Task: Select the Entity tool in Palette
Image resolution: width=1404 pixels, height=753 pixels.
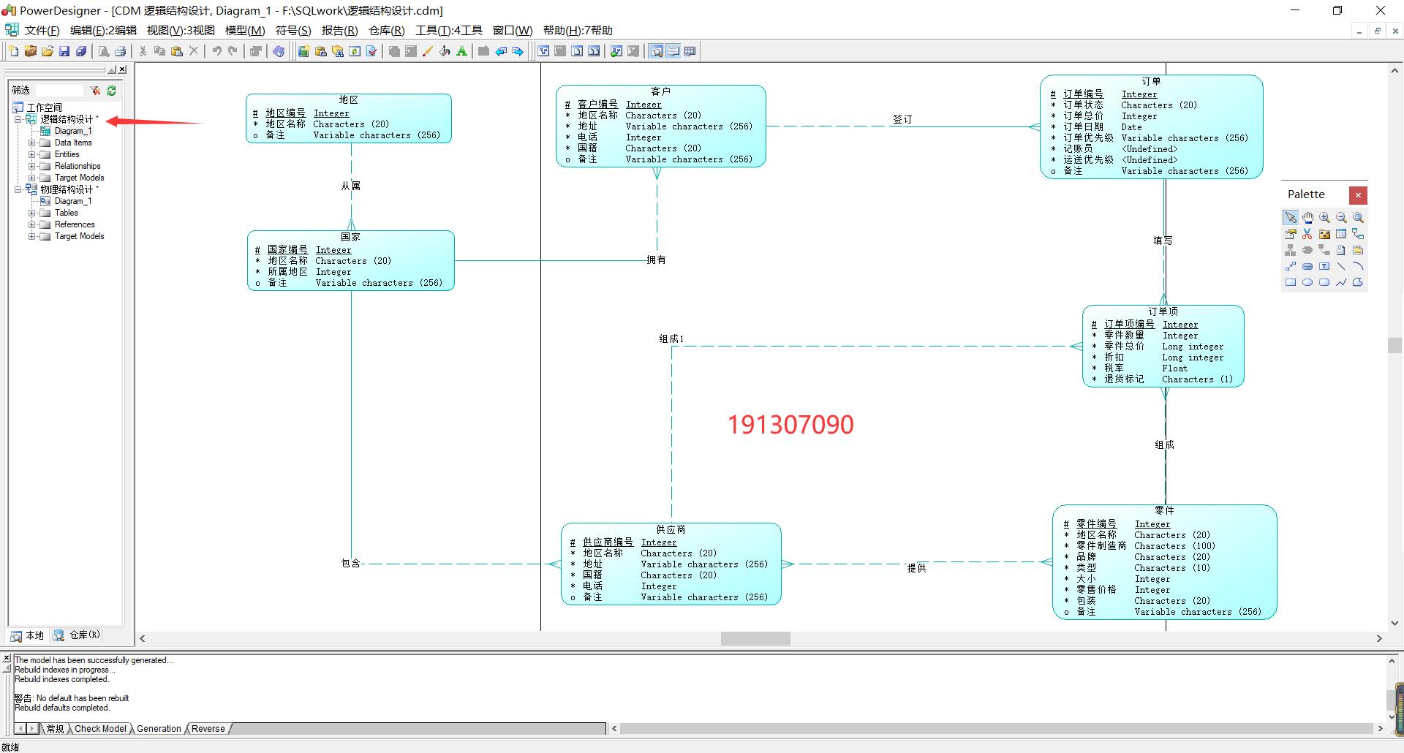Action: click(x=1341, y=234)
